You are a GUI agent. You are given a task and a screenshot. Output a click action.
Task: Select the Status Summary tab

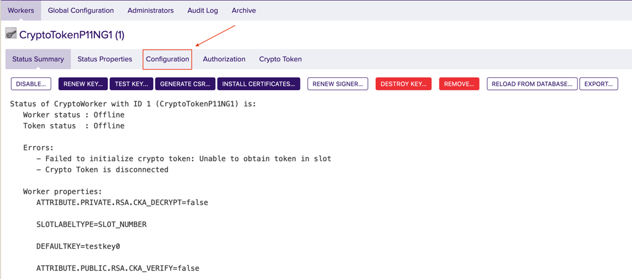38,59
